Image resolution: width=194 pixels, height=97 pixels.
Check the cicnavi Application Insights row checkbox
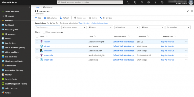click(x=37, y=42)
